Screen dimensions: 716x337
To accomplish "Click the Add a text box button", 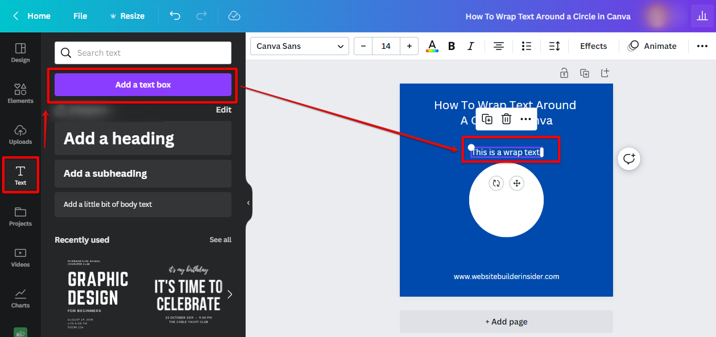I will [x=143, y=85].
